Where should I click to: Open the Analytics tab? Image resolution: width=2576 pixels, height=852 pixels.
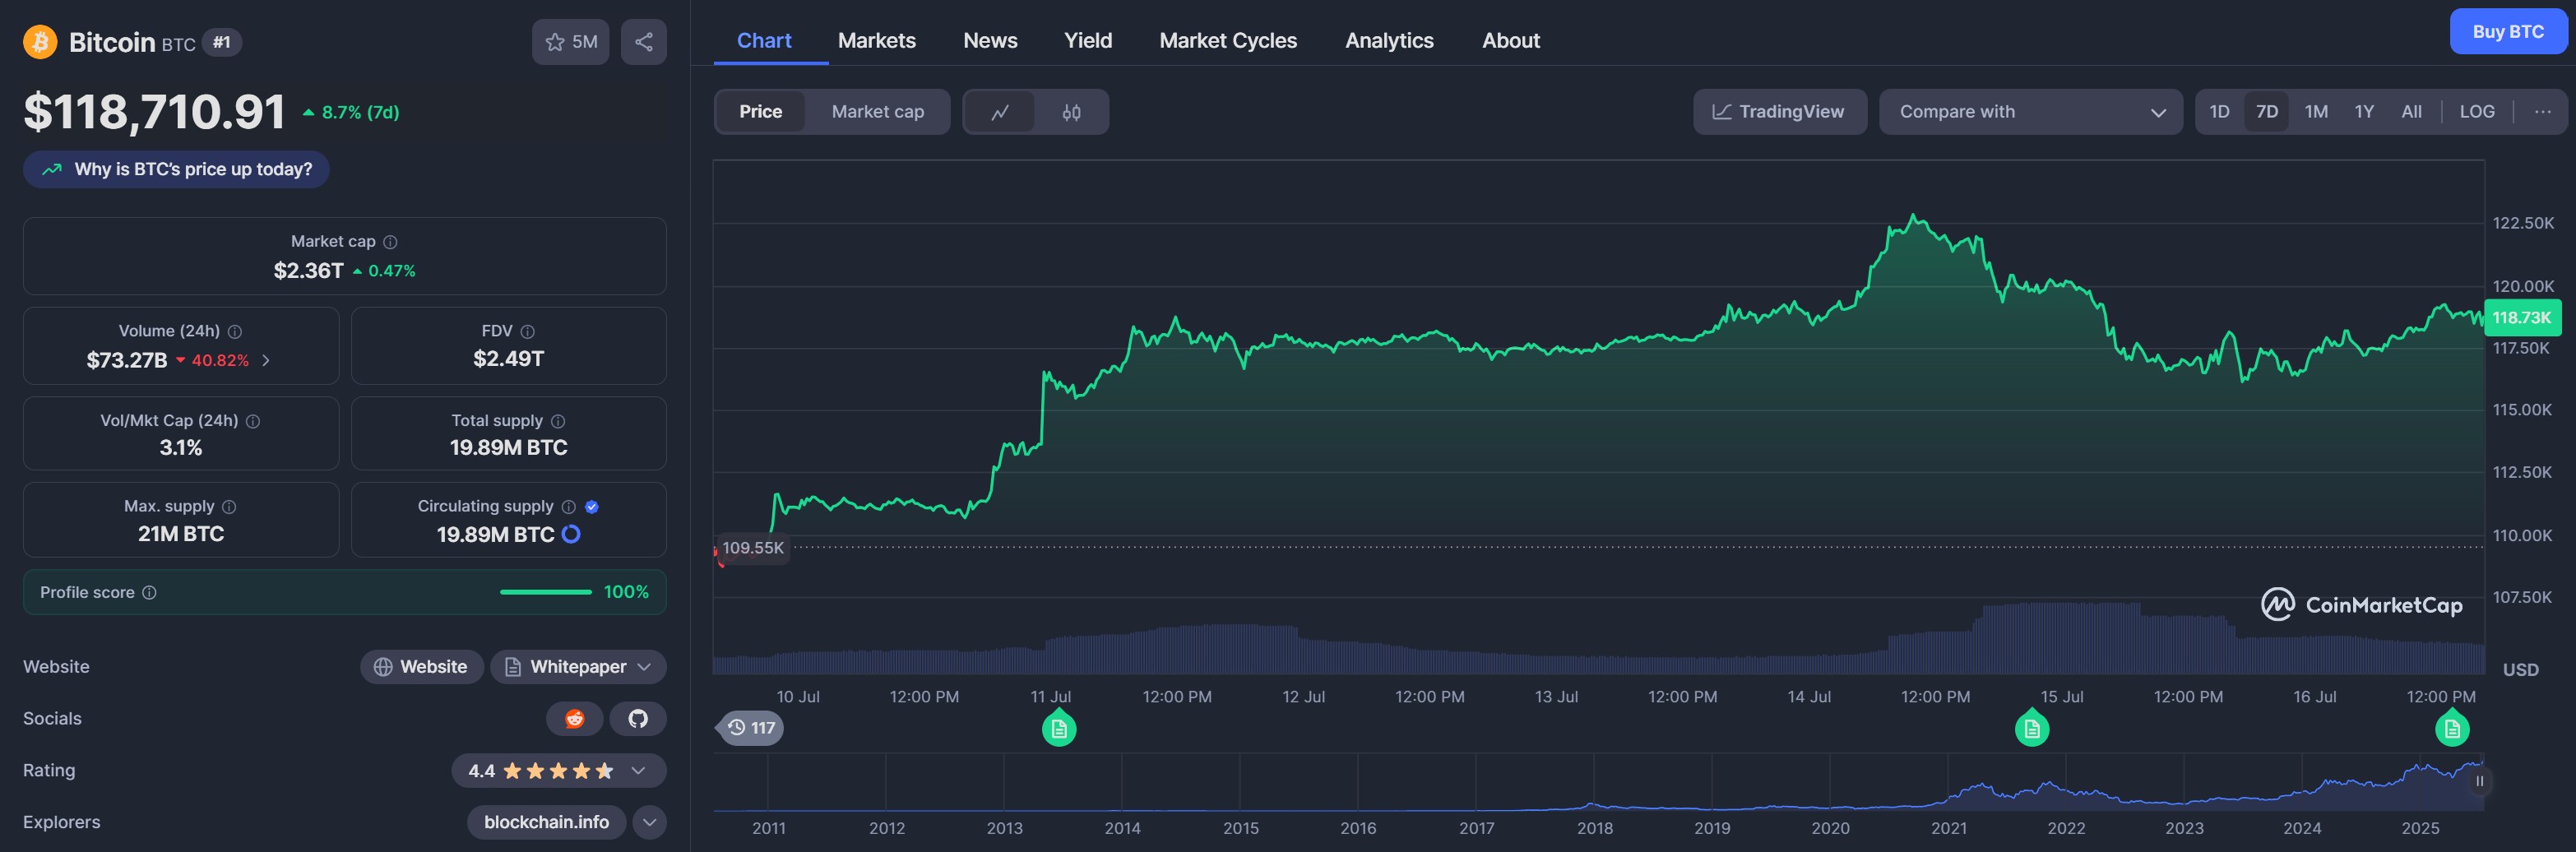click(x=1389, y=41)
